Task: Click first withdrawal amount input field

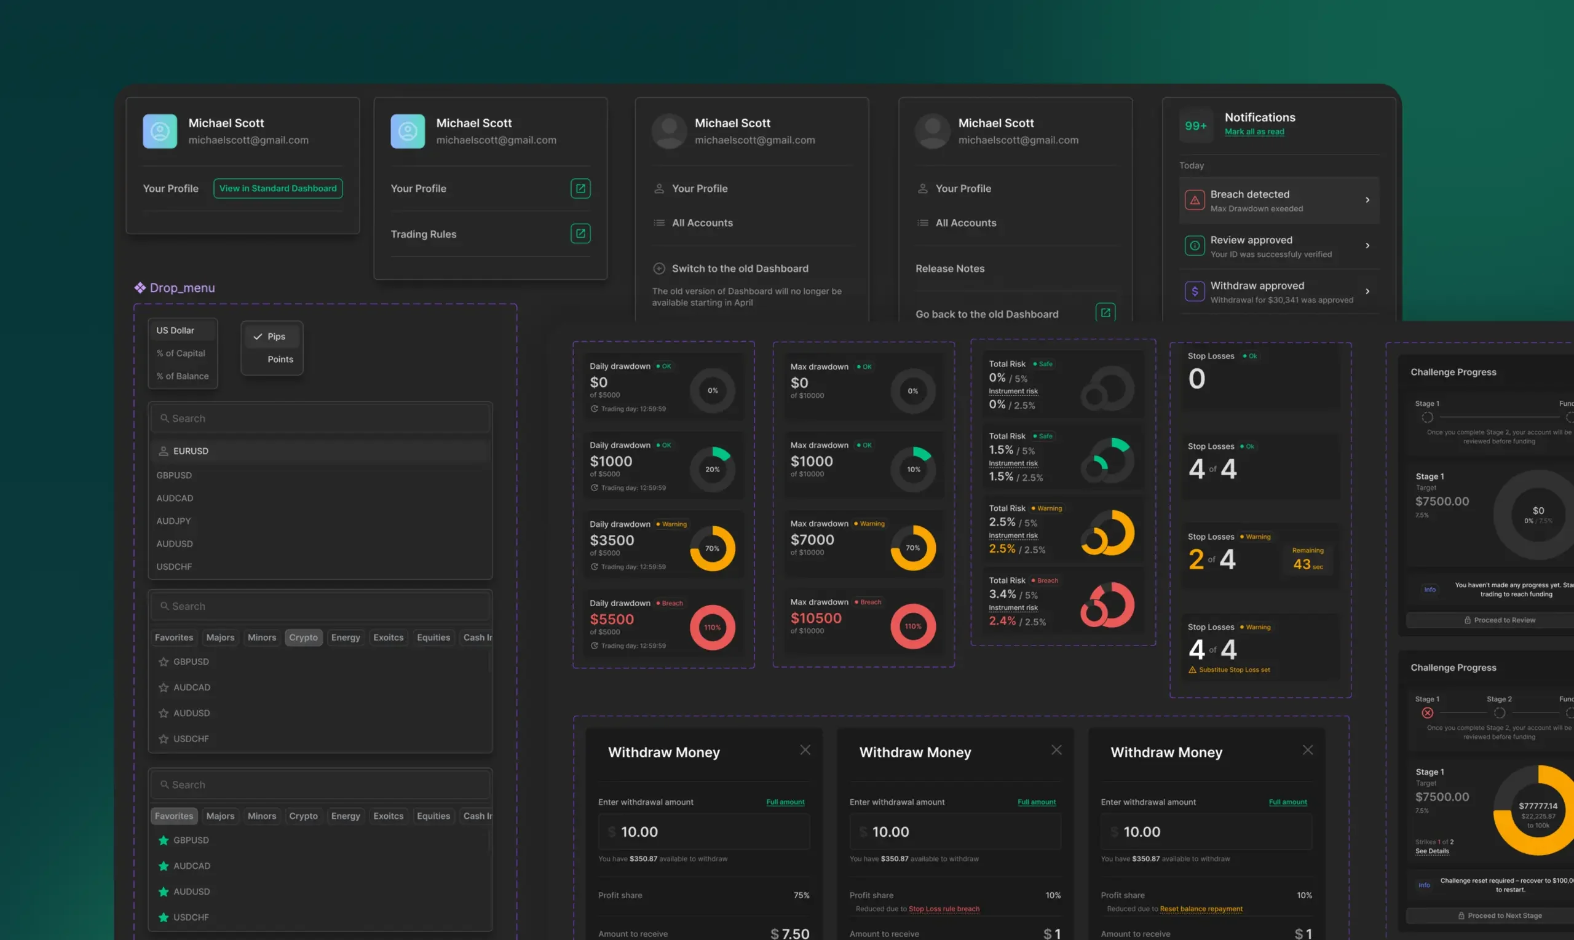Action: [704, 832]
